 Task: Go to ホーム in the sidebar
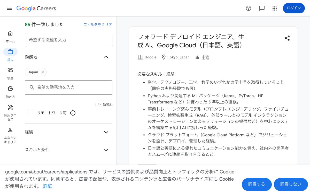click(10, 37)
